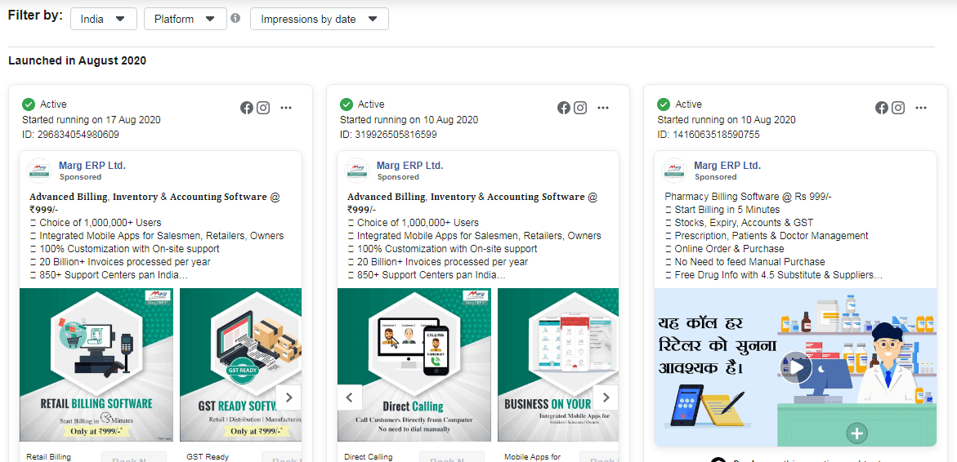This screenshot has height=462, width=957.
Task: Open Marg ERP Ltd. link in 17 Aug ad
Action: [92, 165]
